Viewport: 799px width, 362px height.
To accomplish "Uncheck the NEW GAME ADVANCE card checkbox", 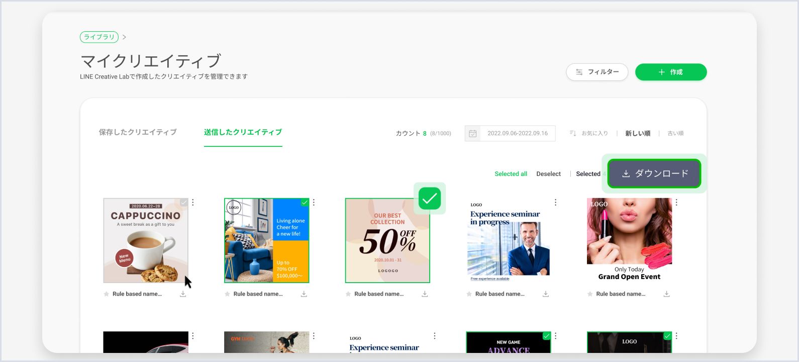I will [547, 336].
